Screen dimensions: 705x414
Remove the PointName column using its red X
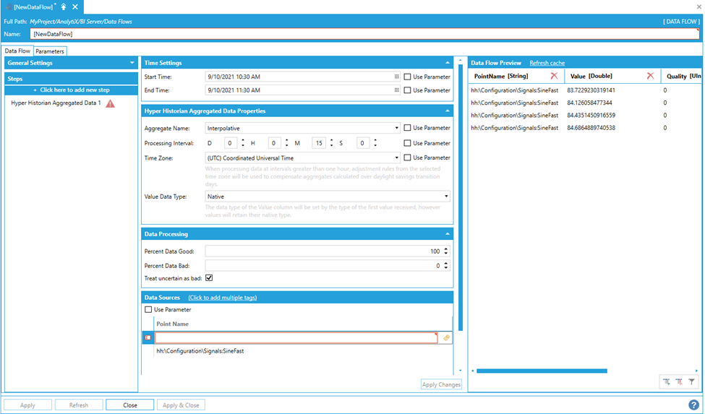pyautogui.click(x=554, y=76)
